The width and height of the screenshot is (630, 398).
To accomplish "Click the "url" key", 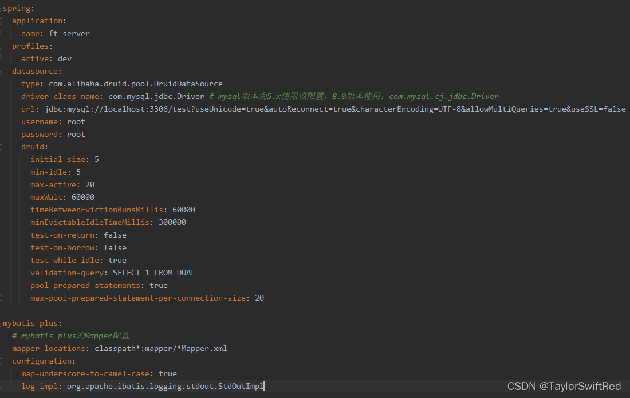I will (28, 109).
